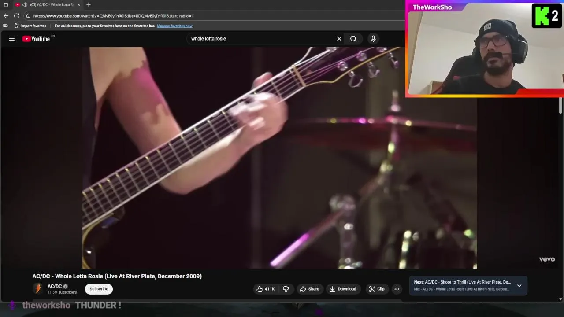Viewport: 564px width, 317px height.
Task: Open the Share dialog
Action: 309,289
